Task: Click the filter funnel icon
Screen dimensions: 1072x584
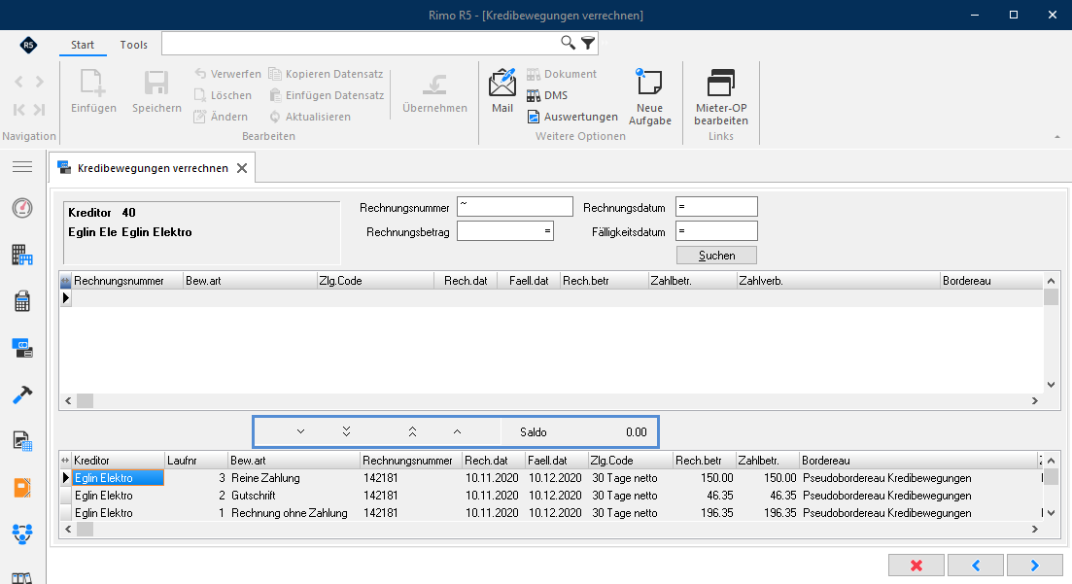Action: [x=588, y=43]
